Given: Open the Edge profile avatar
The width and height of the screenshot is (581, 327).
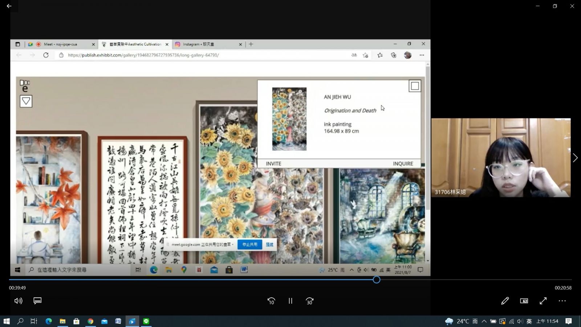Looking at the screenshot, I should click(408, 55).
